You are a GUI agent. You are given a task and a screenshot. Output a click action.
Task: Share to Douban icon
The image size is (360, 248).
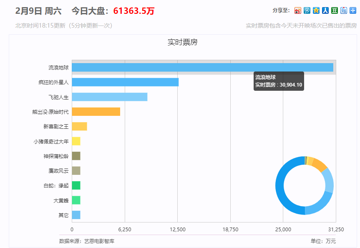coord(335,10)
